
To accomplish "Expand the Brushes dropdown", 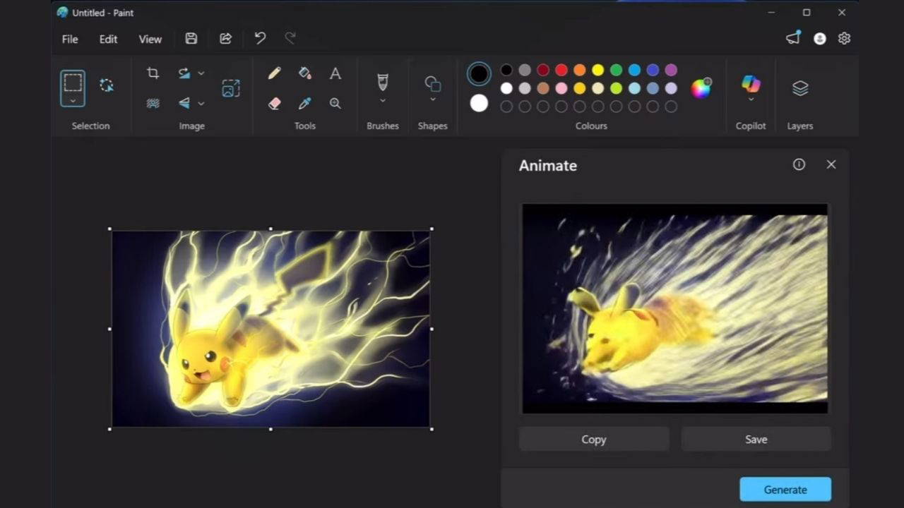I will tap(383, 100).
